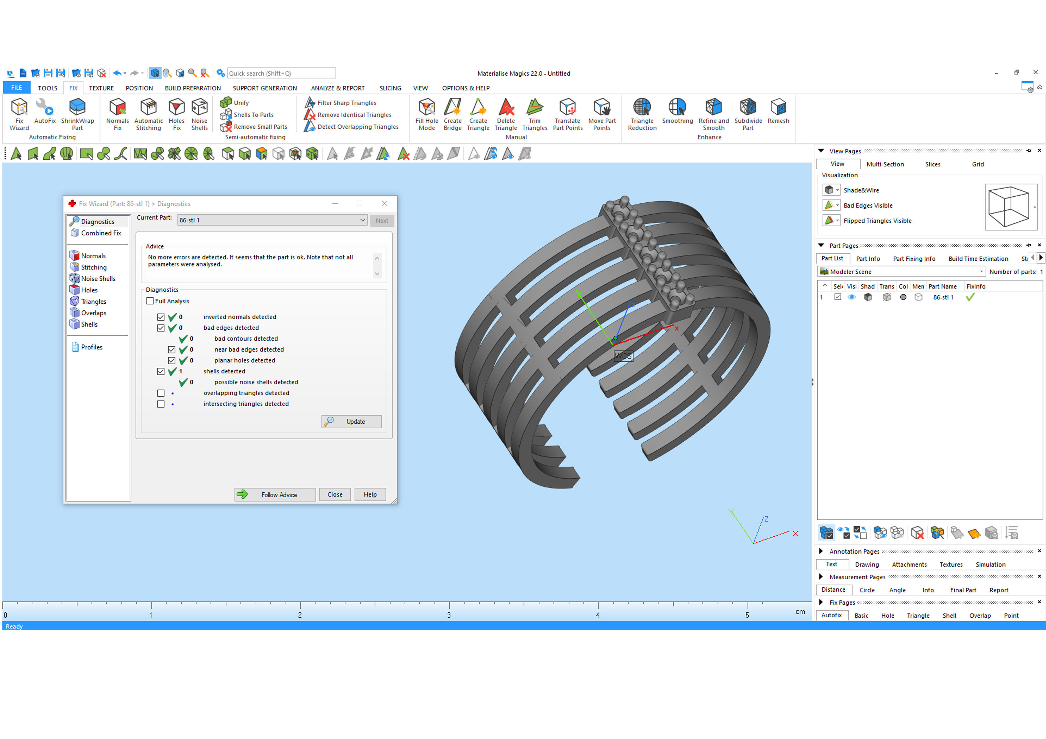Toggle shells detected checkbox
Image resolution: width=1046 pixels, height=739 pixels.
point(161,372)
